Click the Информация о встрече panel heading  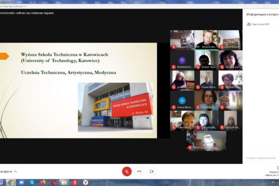(263, 14)
